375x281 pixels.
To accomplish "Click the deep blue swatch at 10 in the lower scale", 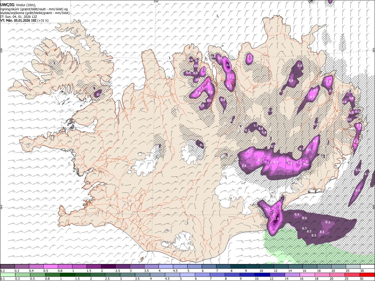I will click(x=262, y=275).
